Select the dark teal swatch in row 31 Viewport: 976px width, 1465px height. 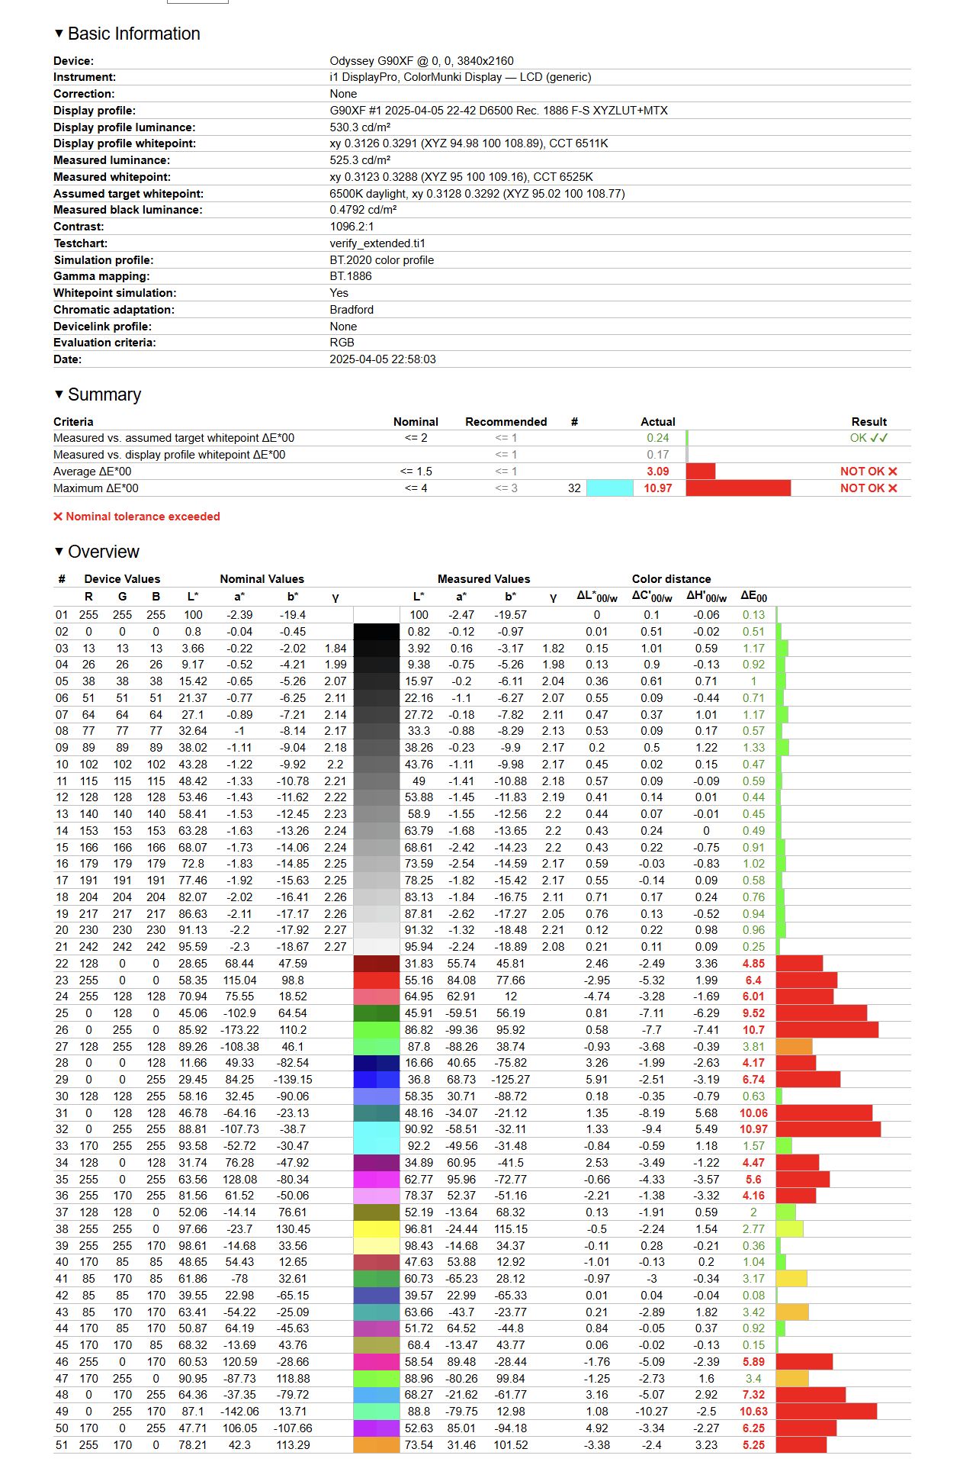[377, 1113]
